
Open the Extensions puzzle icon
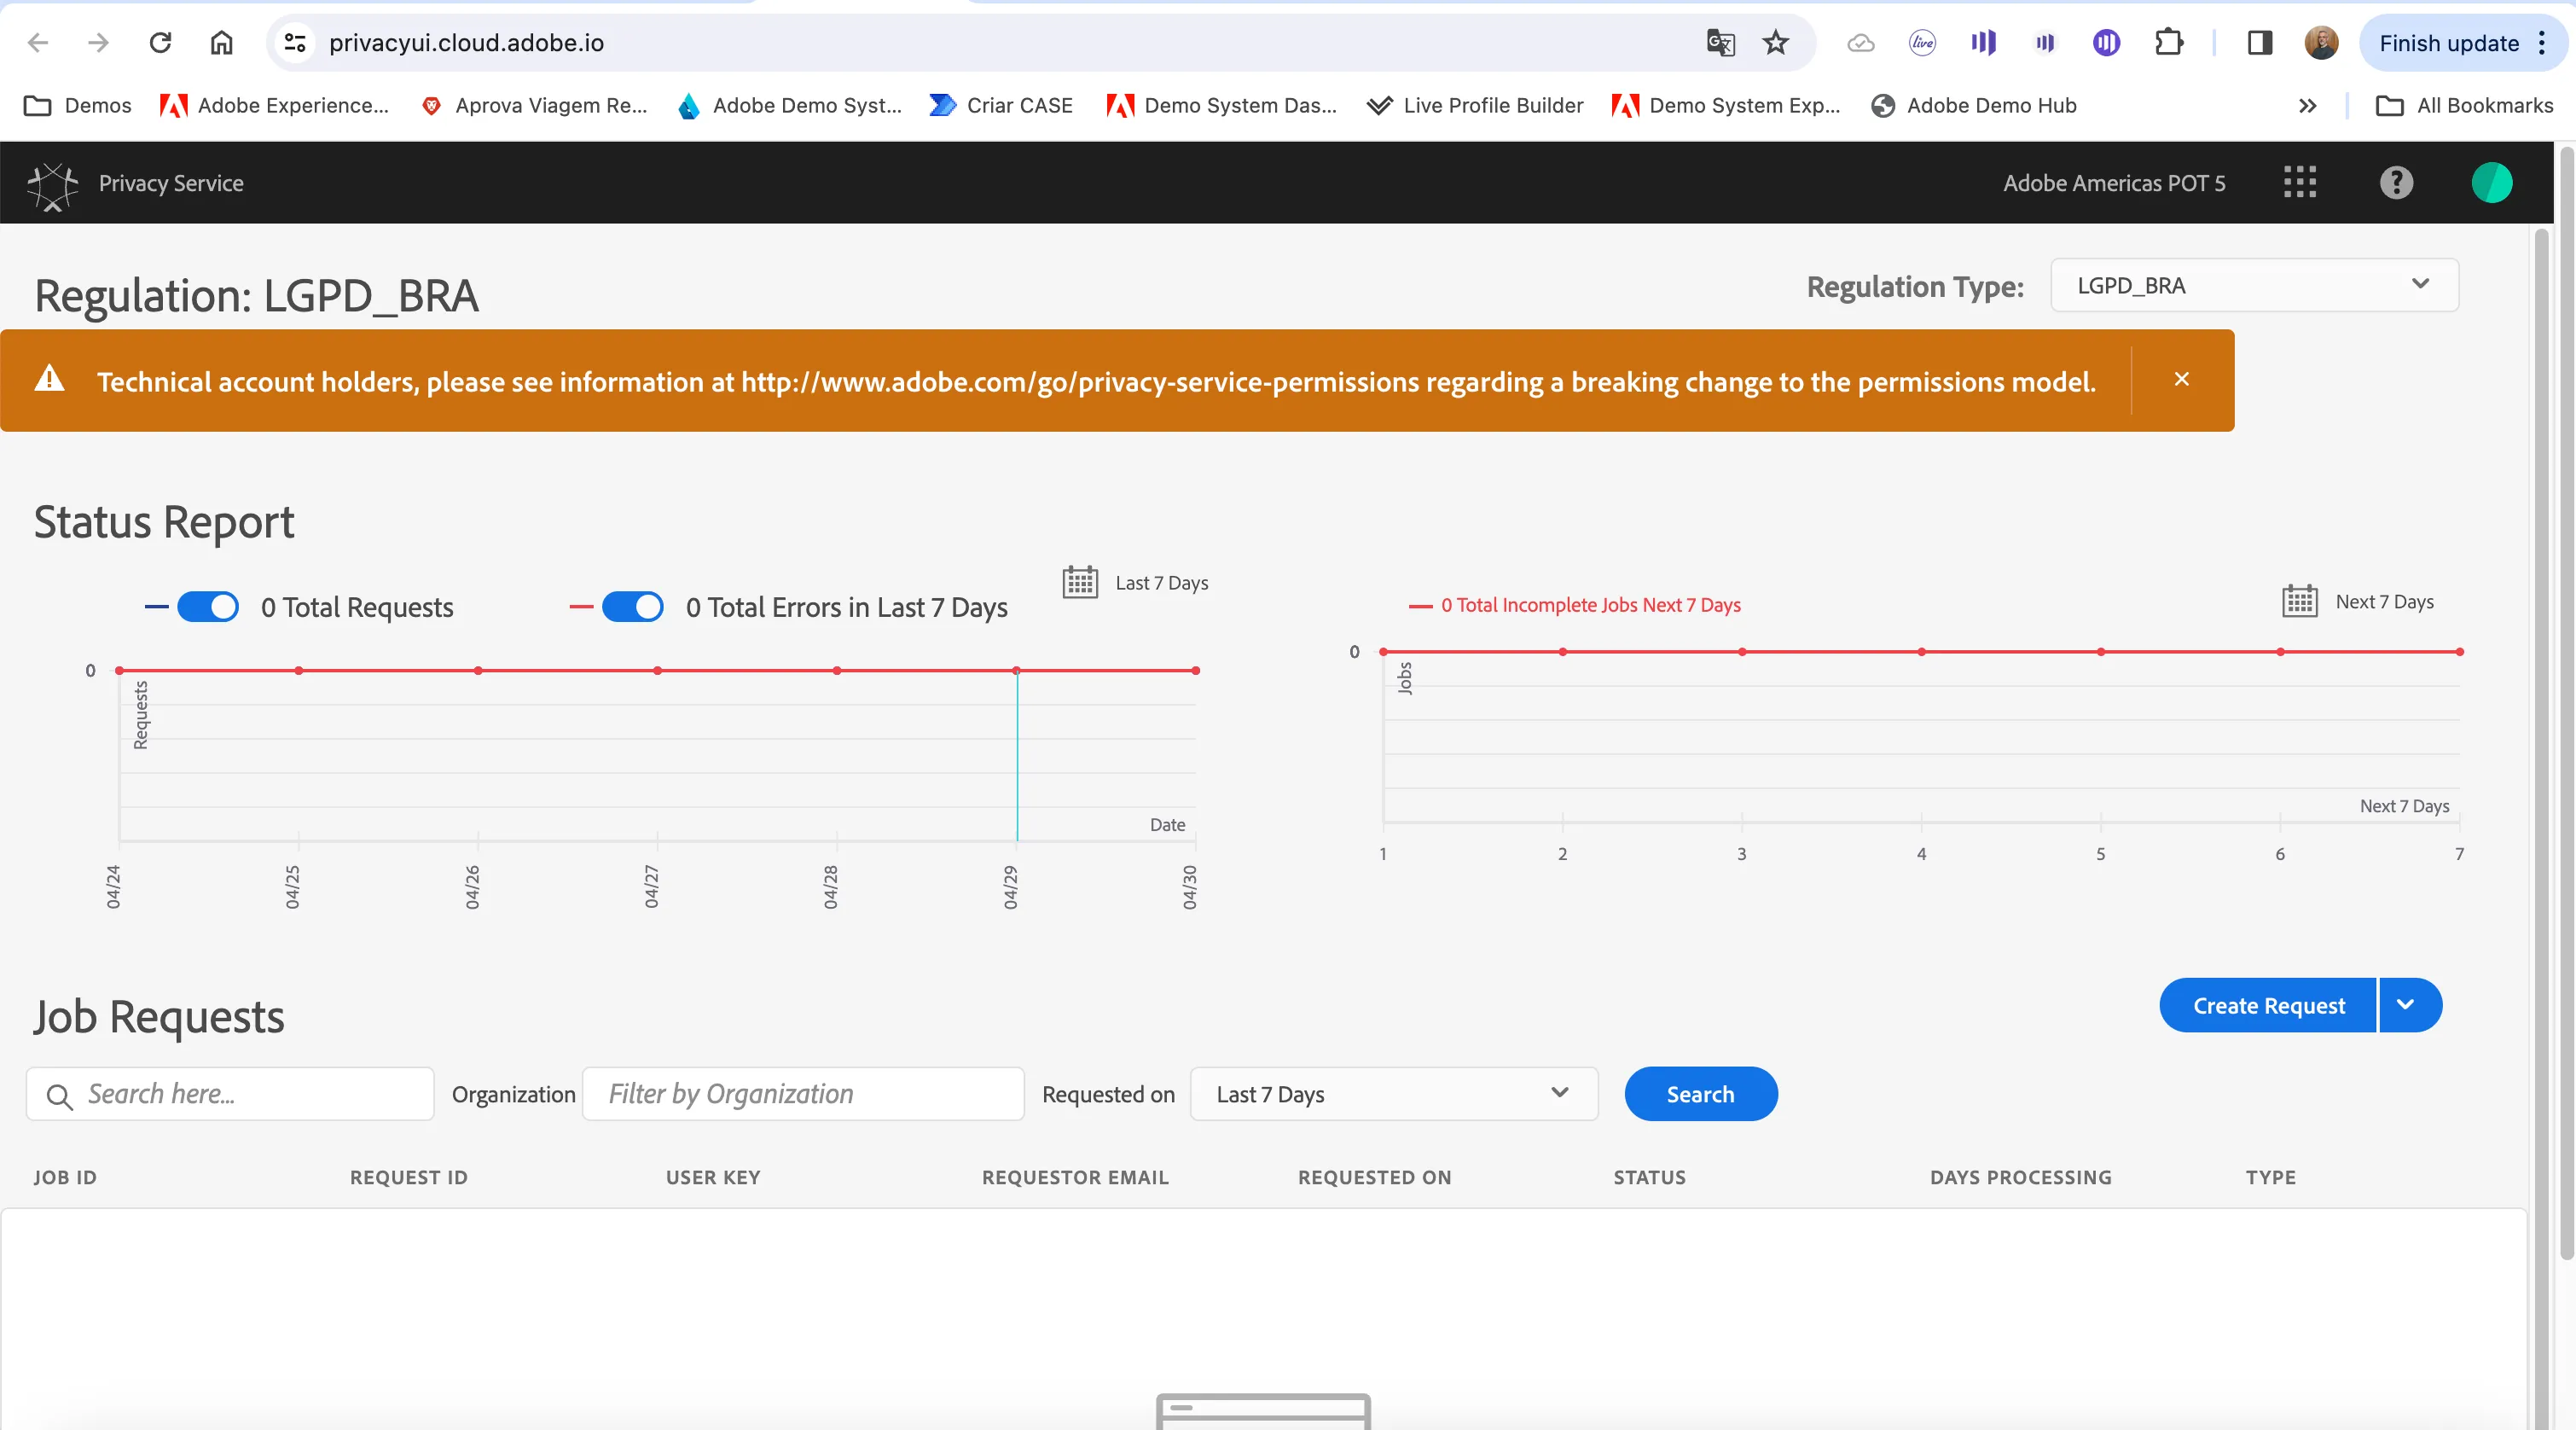(x=2168, y=42)
